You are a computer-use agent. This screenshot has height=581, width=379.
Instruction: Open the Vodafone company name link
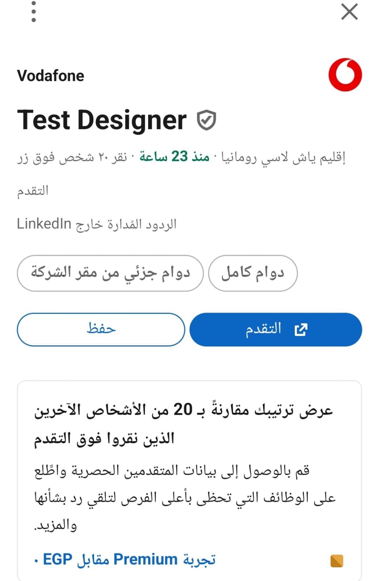coord(50,76)
